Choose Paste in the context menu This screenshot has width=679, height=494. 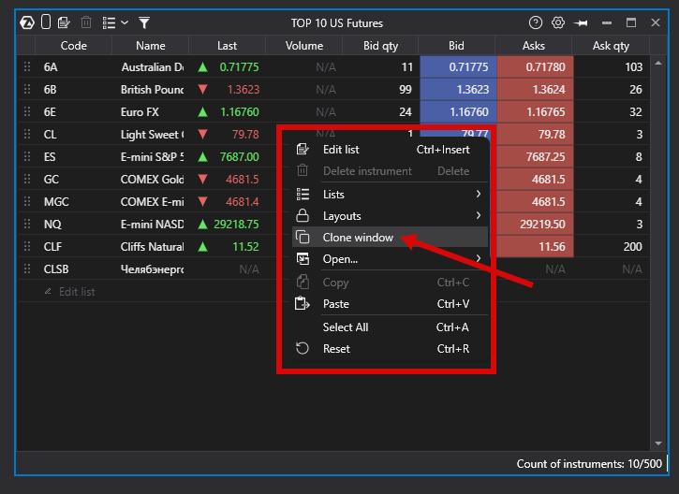click(x=390, y=304)
